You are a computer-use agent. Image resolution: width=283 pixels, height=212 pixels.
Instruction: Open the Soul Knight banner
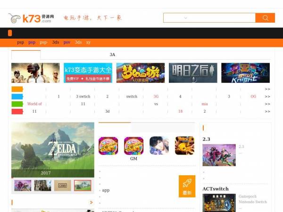245,73
